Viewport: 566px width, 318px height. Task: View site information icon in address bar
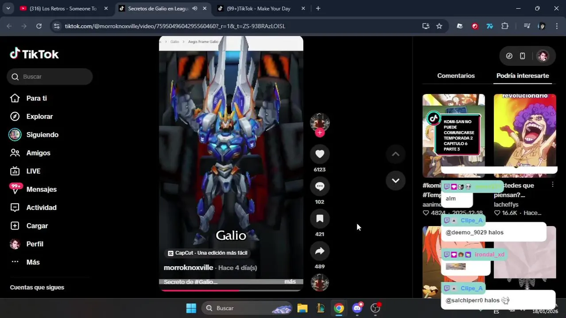pyautogui.click(x=56, y=26)
